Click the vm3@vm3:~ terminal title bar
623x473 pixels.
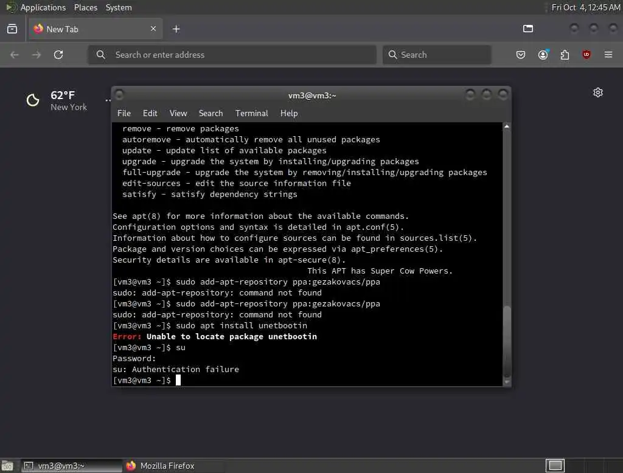[x=312, y=95]
